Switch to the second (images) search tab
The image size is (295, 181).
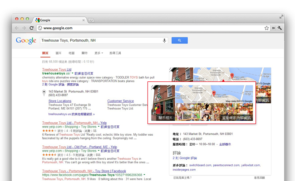click(59, 53)
